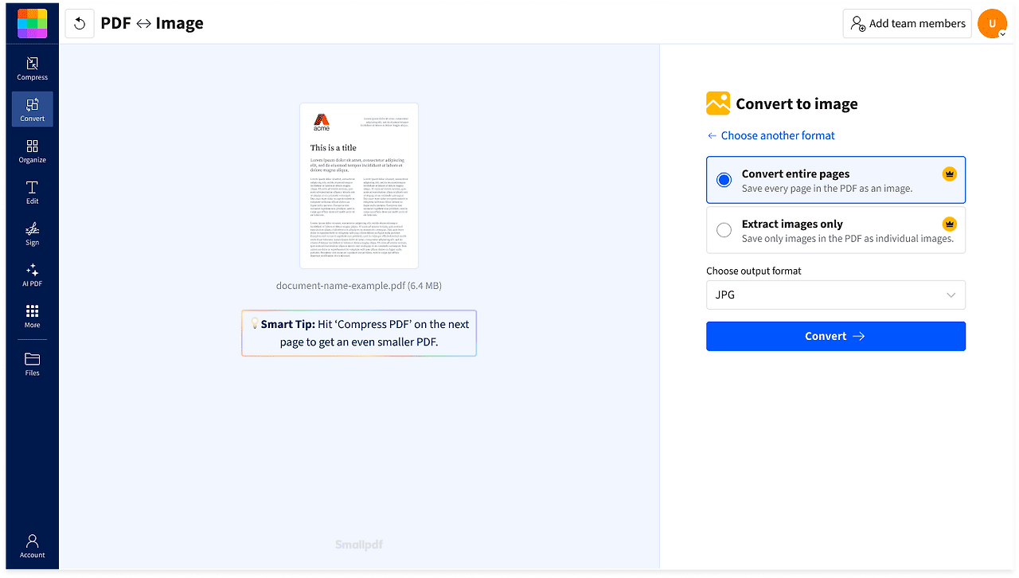Select the Convert tool in sidebar
This screenshot has height=578, width=1019.
(32, 109)
